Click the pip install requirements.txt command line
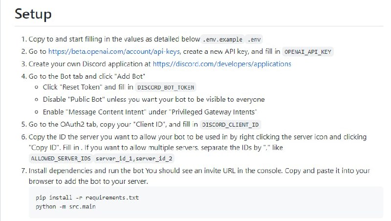Viewport: 391px width, 221px height. 77,198
